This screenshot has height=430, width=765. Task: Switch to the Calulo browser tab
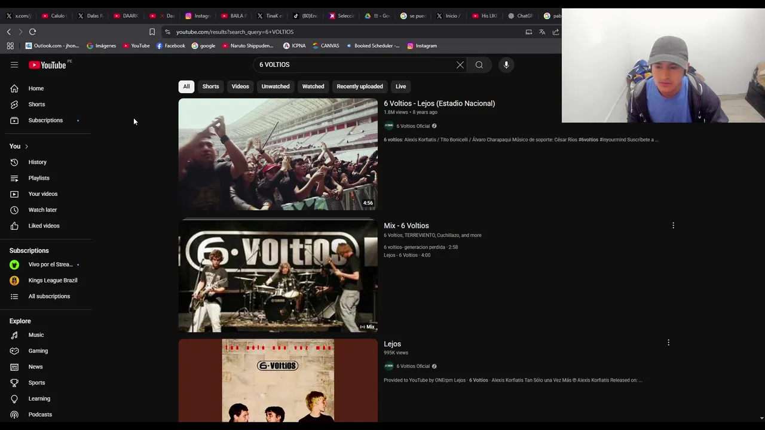[53, 16]
